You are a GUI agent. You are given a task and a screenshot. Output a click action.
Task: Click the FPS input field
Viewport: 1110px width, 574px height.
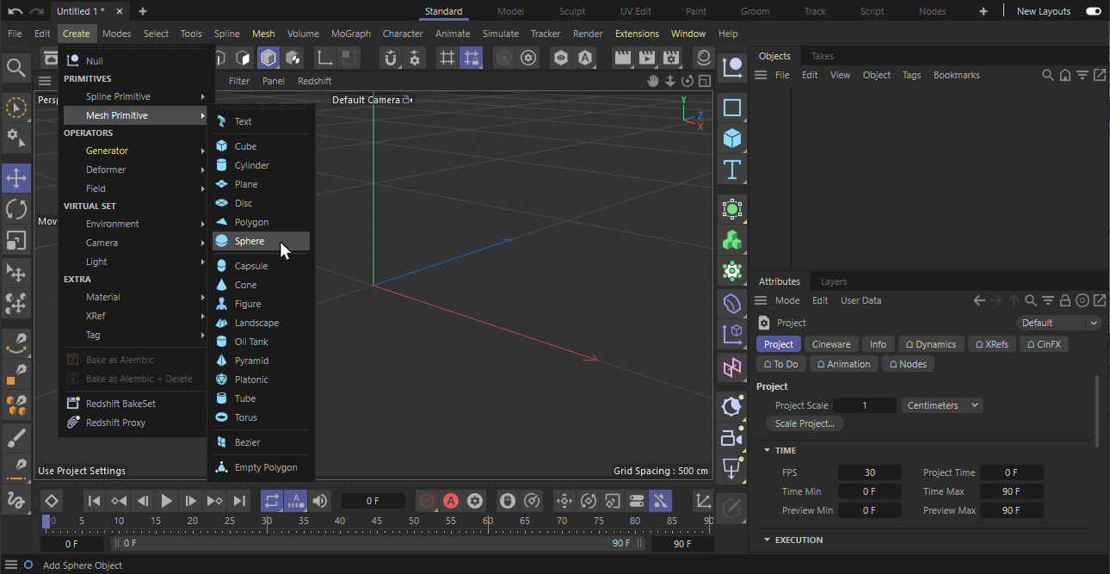869,472
